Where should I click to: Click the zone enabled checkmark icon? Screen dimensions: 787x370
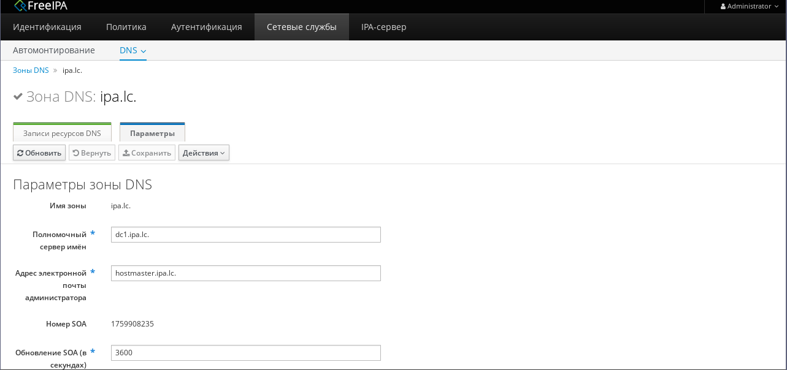pos(18,97)
